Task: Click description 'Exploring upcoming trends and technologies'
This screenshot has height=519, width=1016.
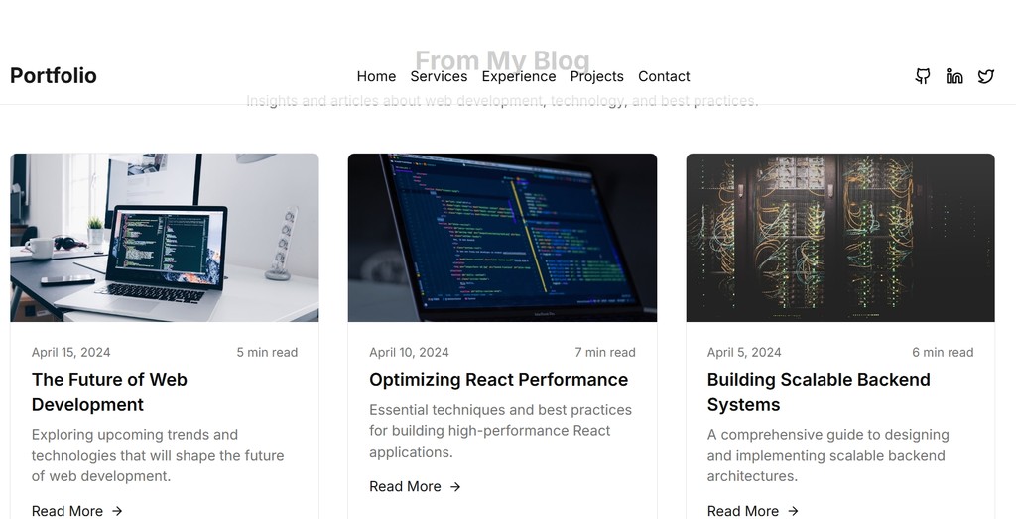Action: (158, 456)
